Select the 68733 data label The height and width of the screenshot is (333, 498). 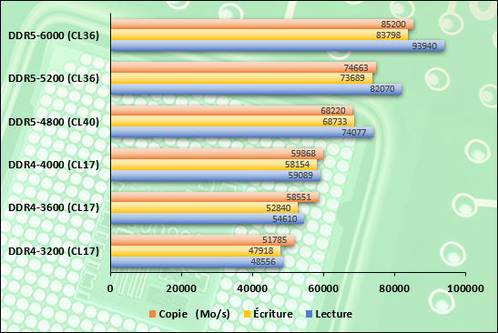click(x=335, y=121)
